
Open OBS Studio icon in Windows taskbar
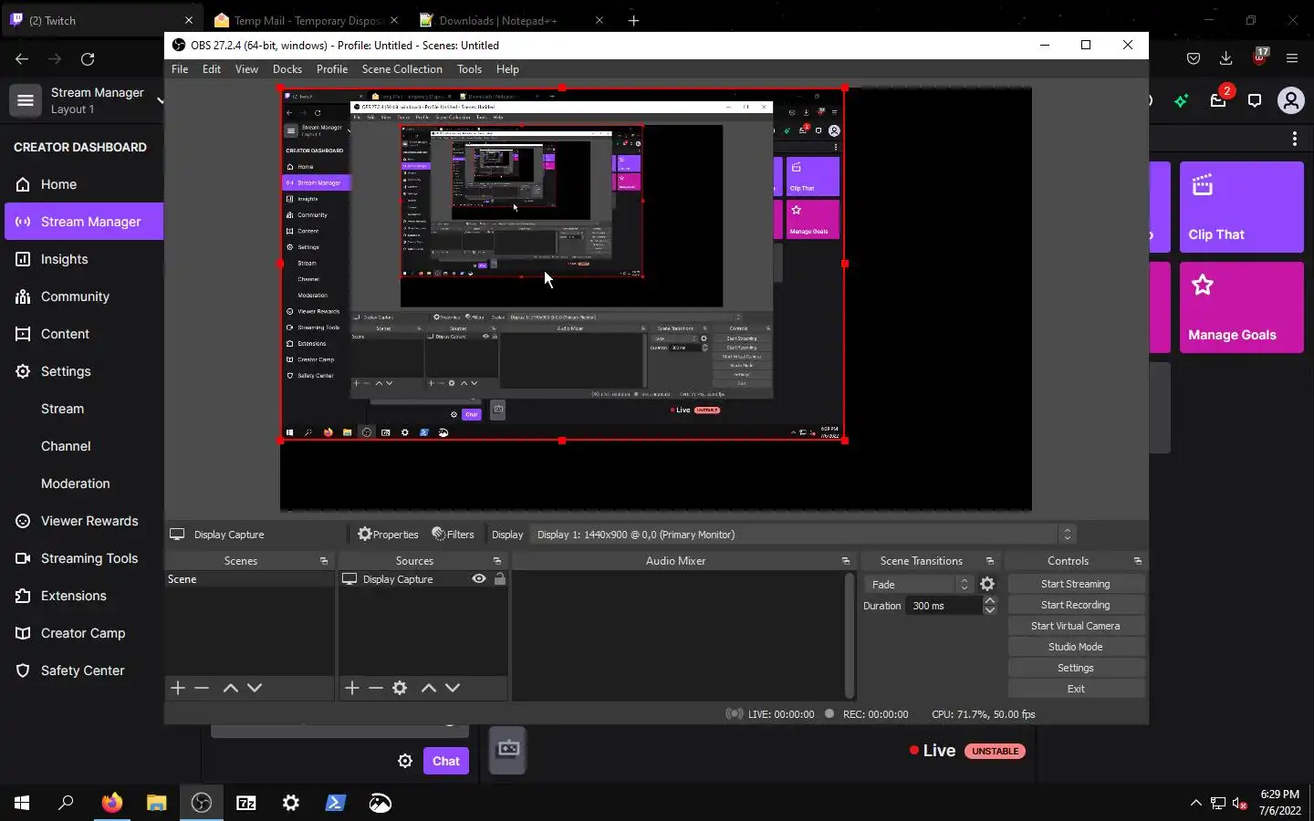click(201, 803)
